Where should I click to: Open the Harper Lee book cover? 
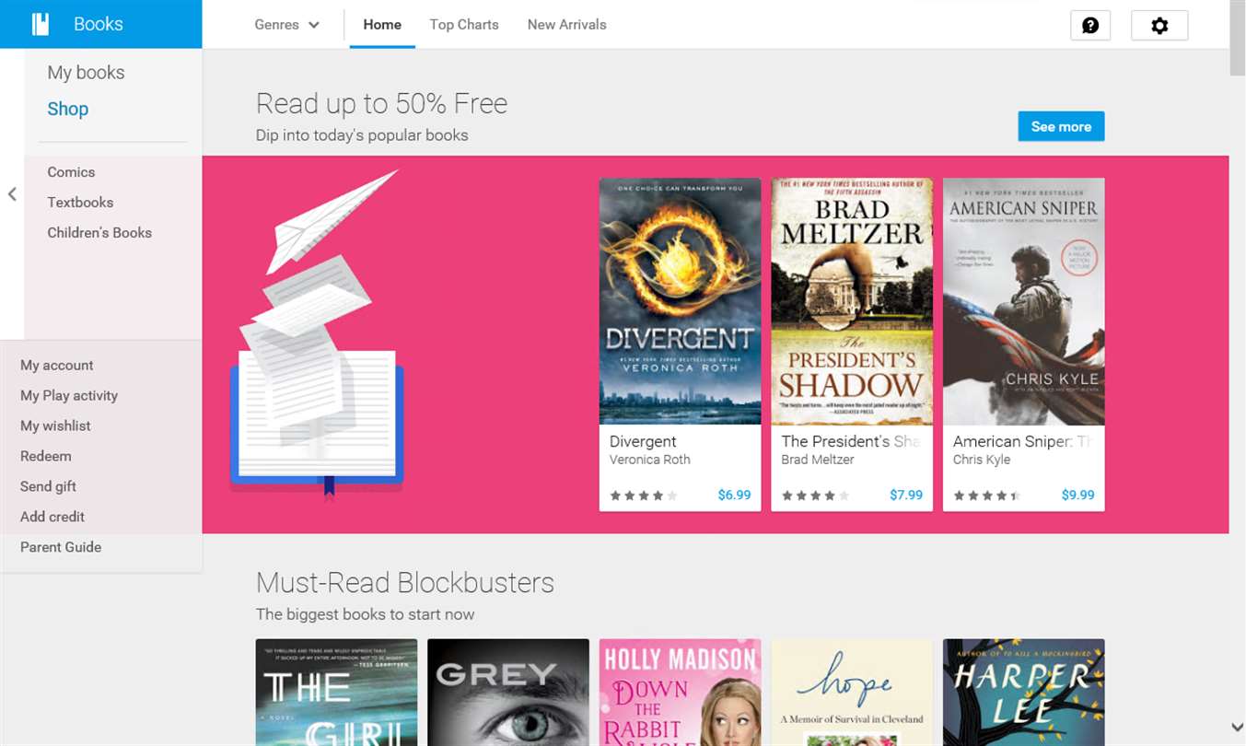tap(1023, 693)
